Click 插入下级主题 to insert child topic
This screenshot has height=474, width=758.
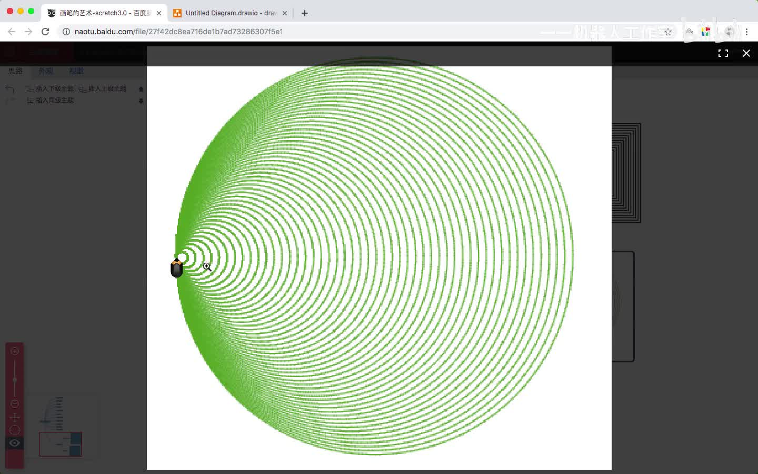tap(51, 88)
